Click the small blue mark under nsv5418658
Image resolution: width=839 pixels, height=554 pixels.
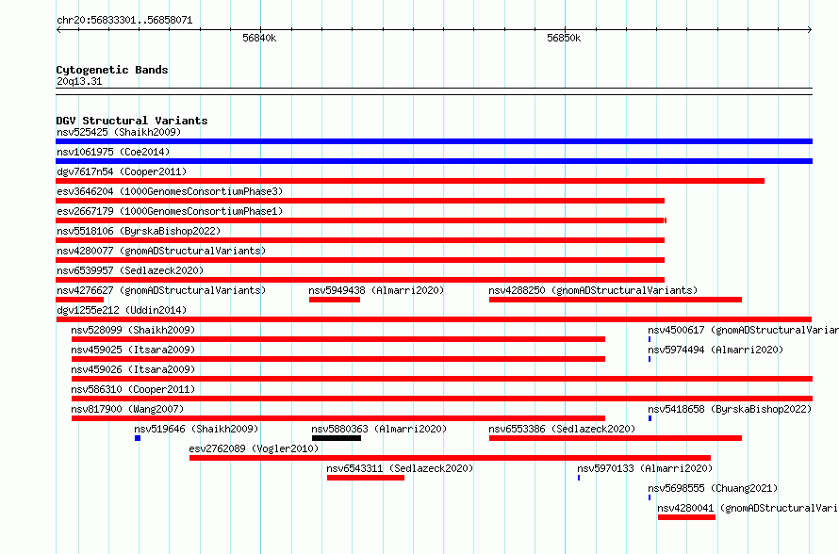coord(650,418)
